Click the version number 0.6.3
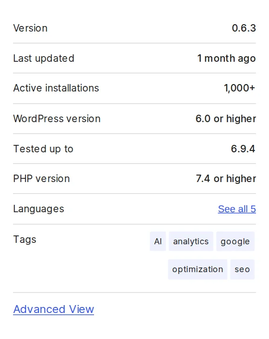 click(x=244, y=28)
